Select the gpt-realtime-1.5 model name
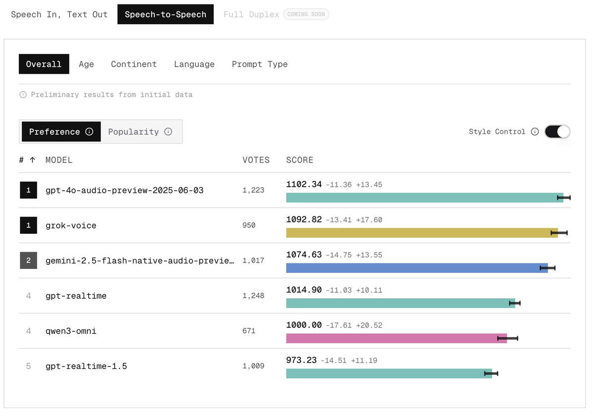 [x=86, y=366]
